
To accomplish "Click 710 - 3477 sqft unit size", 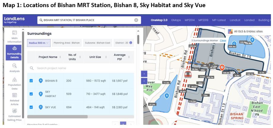I will point(96,94).
